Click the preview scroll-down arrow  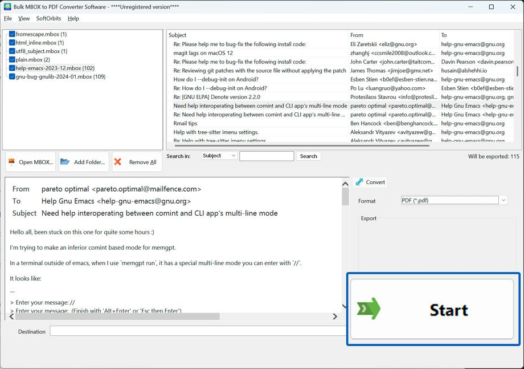345,306
